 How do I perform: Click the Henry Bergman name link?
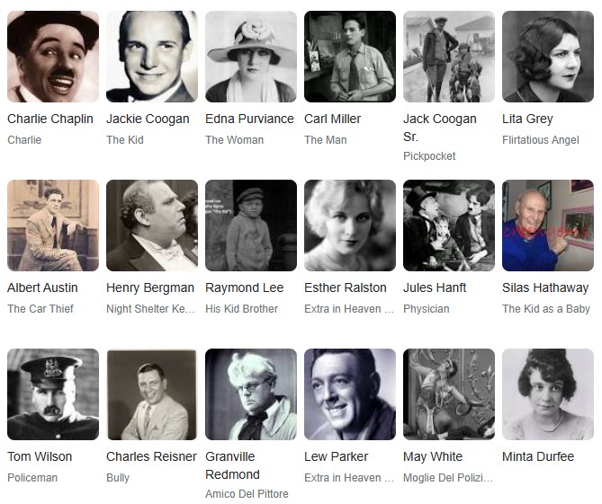pyautogui.click(x=150, y=287)
